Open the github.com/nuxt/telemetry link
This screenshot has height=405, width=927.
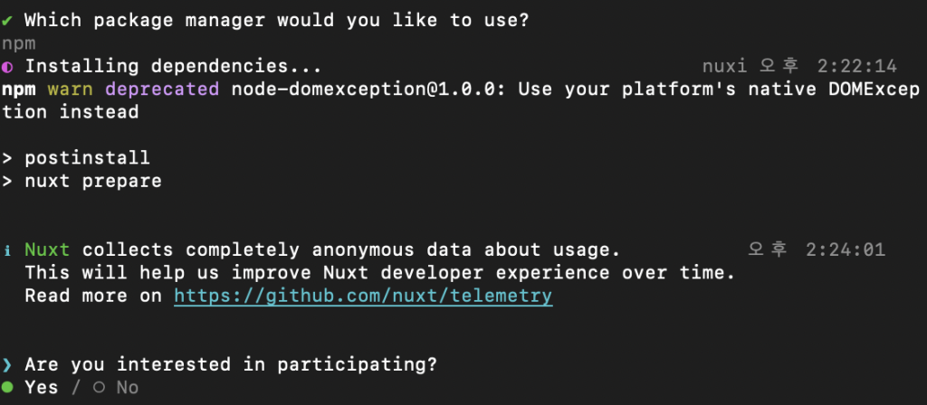click(x=363, y=296)
